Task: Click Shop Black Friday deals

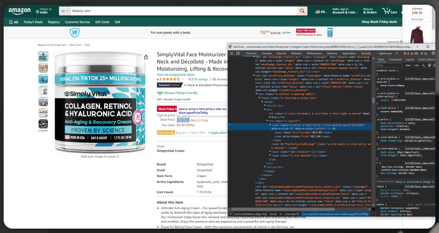Action: [x=379, y=22]
